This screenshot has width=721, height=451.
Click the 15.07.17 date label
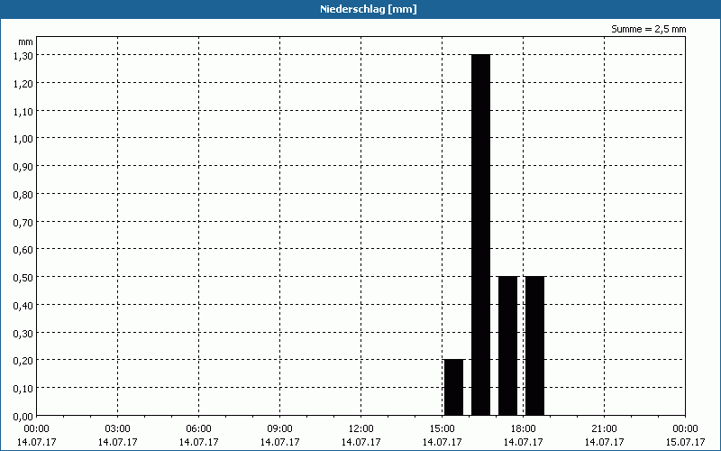coord(685,442)
